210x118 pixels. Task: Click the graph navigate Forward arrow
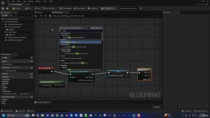pyautogui.click(x=46, y=16)
